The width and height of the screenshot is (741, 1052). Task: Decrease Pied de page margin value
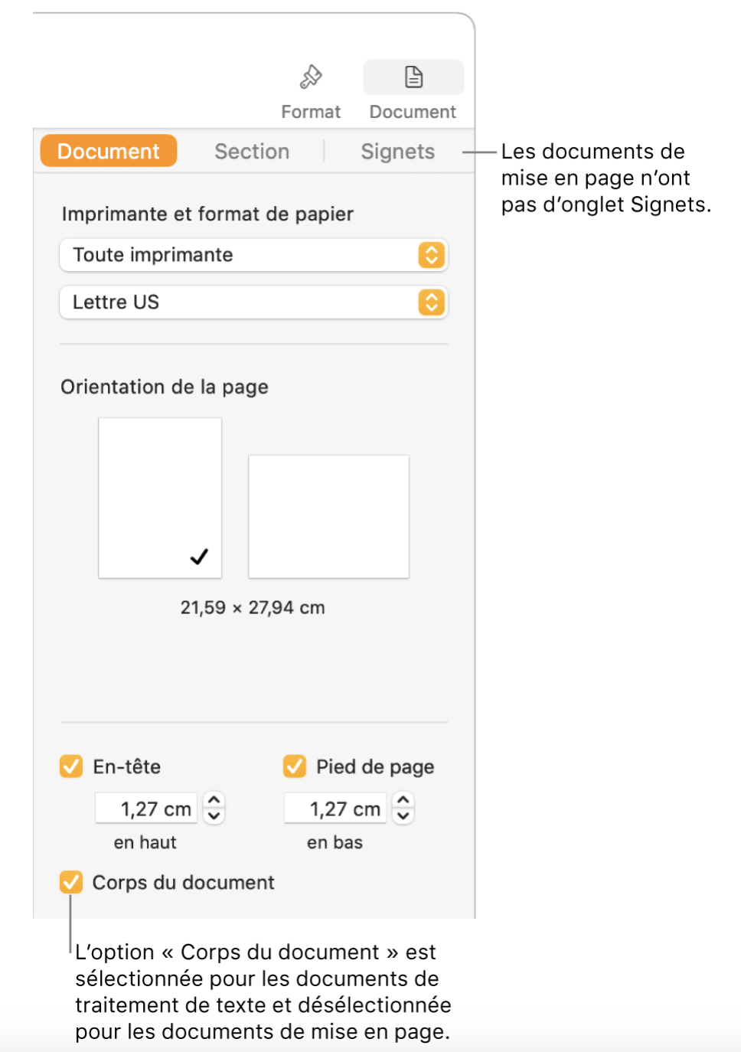point(403,816)
